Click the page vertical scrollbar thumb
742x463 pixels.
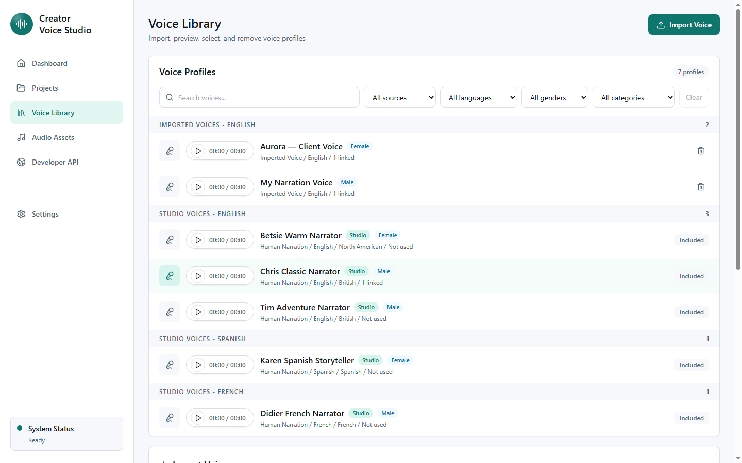click(x=738, y=139)
